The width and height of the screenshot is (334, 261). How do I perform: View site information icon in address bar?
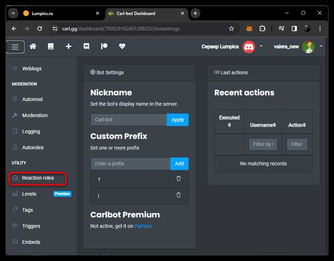point(55,29)
